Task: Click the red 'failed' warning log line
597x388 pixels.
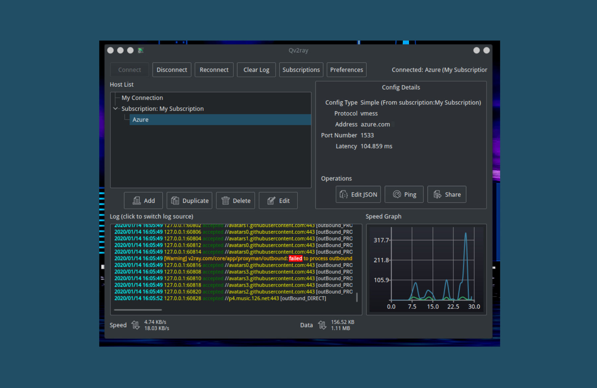Action: (233, 258)
